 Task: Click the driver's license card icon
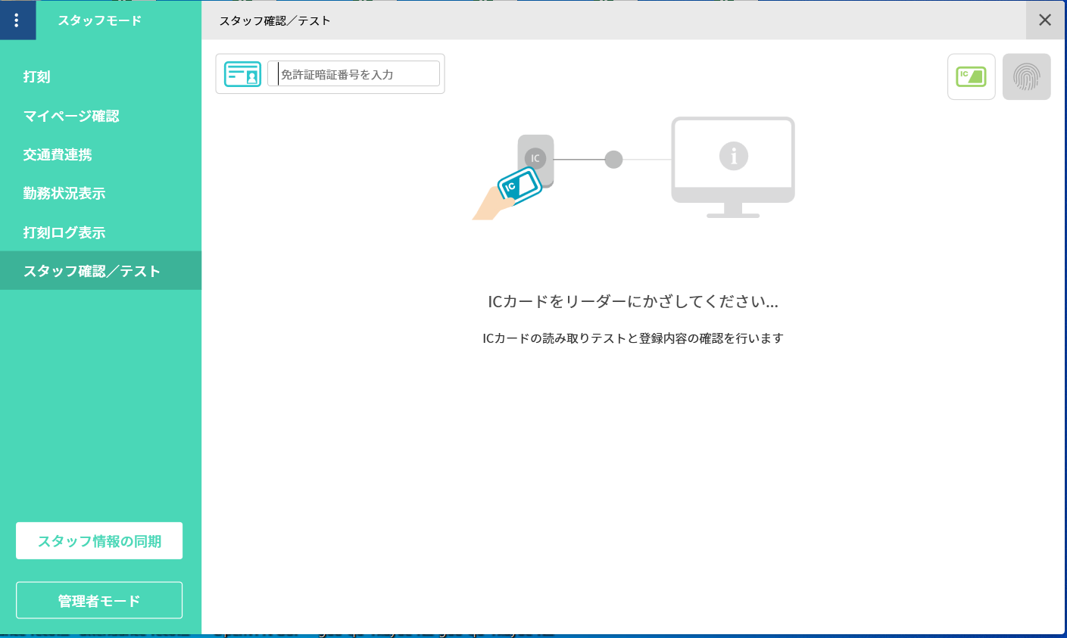point(242,74)
